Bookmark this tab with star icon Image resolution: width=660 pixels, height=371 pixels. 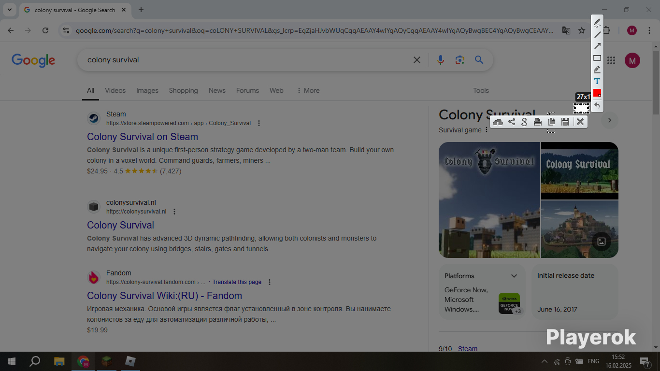[x=582, y=30]
